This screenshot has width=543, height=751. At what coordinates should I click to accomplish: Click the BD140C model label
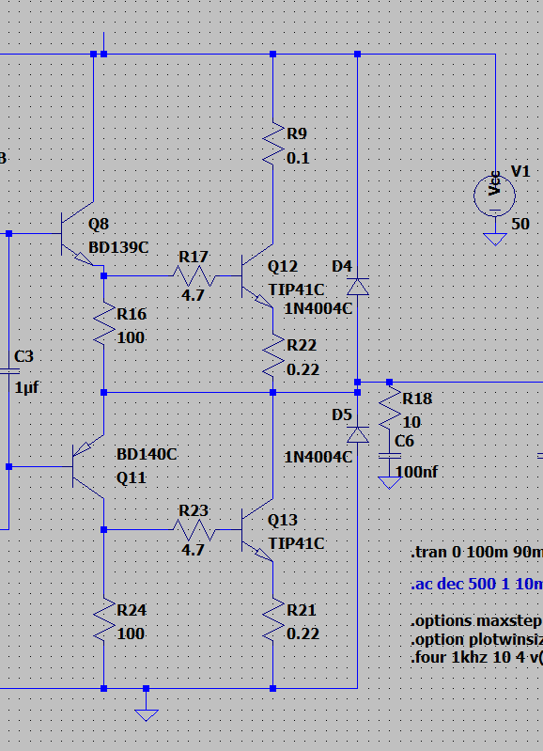tap(147, 454)
